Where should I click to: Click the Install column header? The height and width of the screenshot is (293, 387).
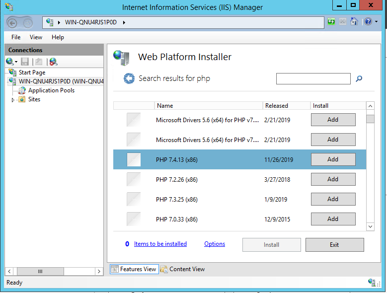click(x=338, y=106)
